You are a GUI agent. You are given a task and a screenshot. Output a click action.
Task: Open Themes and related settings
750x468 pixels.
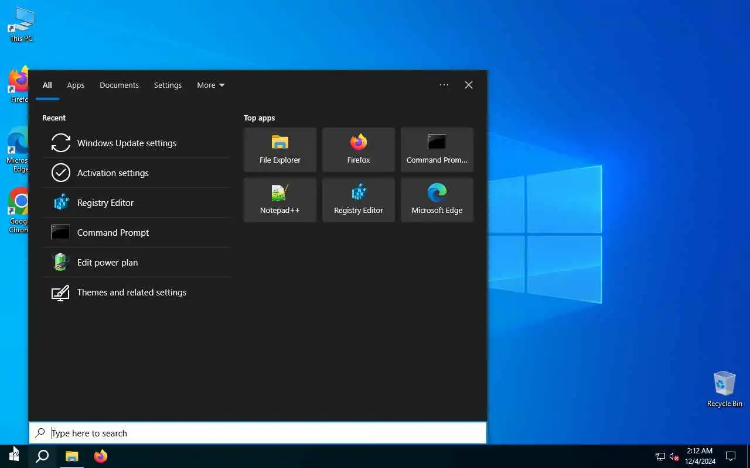point(136,292)
